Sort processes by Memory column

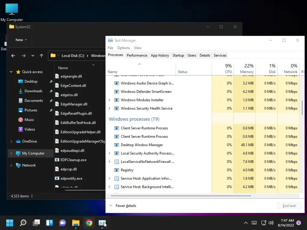pyautogui.click(x=245, y=69)
